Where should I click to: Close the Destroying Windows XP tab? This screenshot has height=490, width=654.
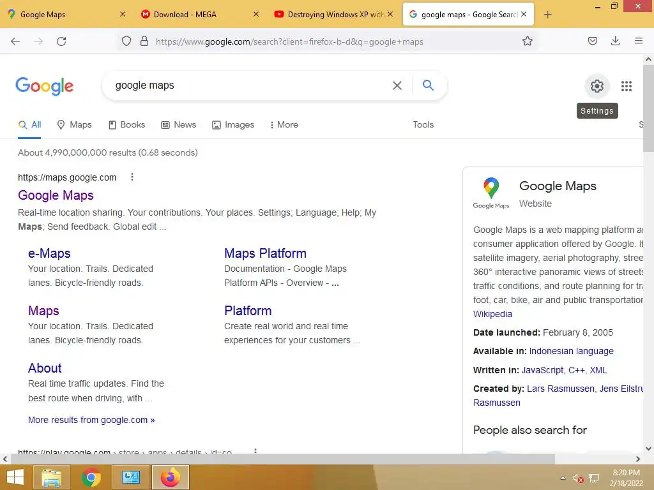pyautogui.click(x=390, y=14)
